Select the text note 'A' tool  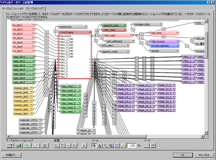(x=100, y=146)
